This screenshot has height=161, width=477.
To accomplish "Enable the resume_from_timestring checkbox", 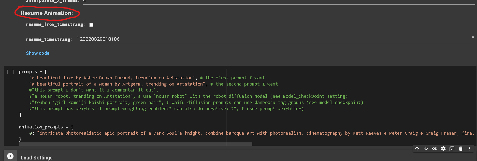I will pos(91,25).
